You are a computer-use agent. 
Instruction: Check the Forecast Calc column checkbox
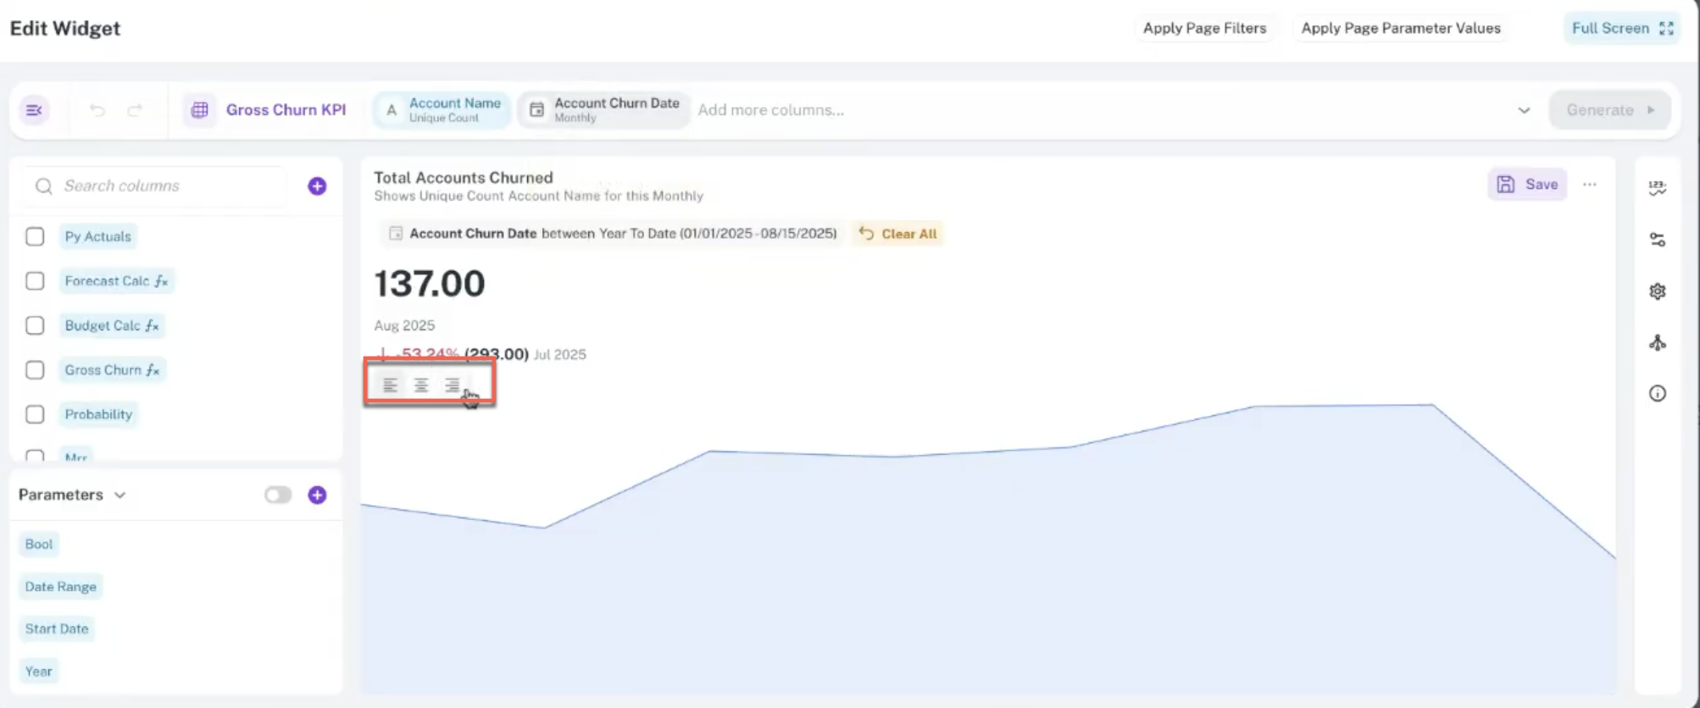[x=35, y=281]
